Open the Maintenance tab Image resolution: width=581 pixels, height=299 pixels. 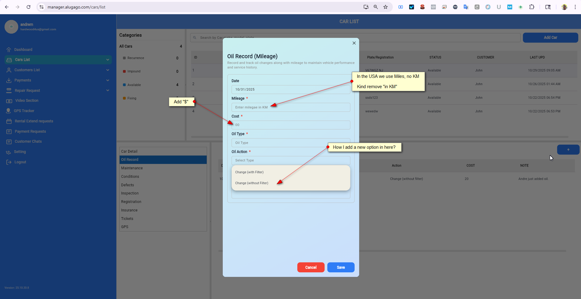click(x=132, y=168)
